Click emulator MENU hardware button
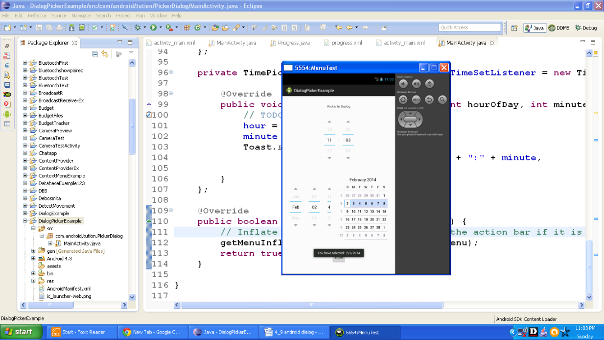Screen dimensions: 604x340 point(416,99)
